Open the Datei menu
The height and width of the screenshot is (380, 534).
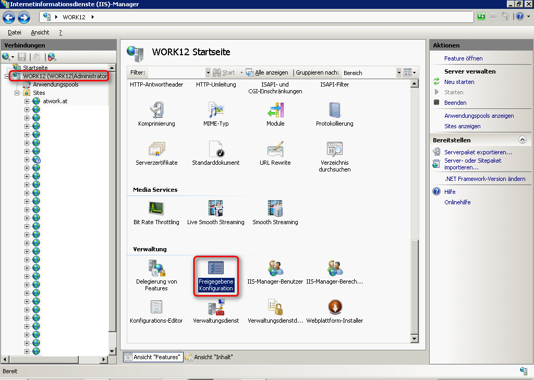tap(15, 32)
